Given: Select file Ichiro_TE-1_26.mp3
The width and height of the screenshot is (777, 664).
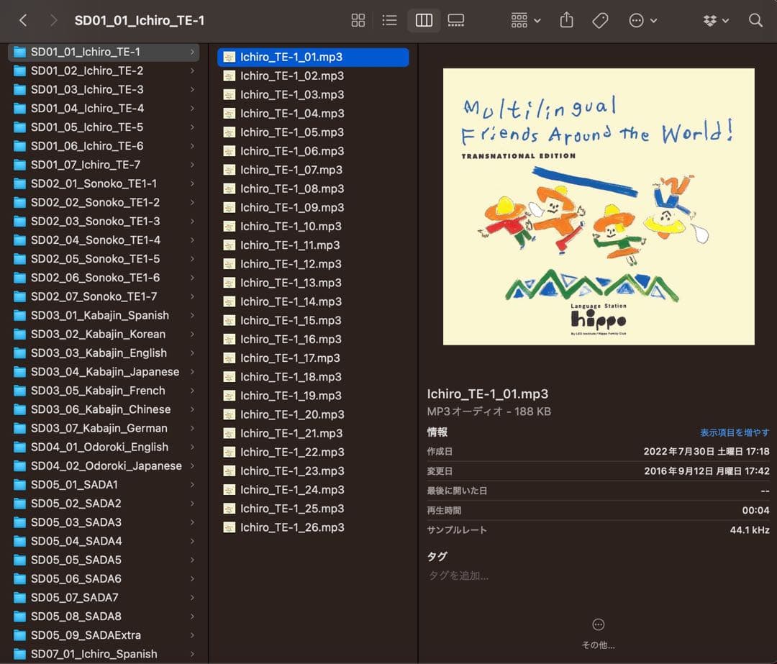Looking at the screenshot, I should pyautogui.click(x=292, y=527).
